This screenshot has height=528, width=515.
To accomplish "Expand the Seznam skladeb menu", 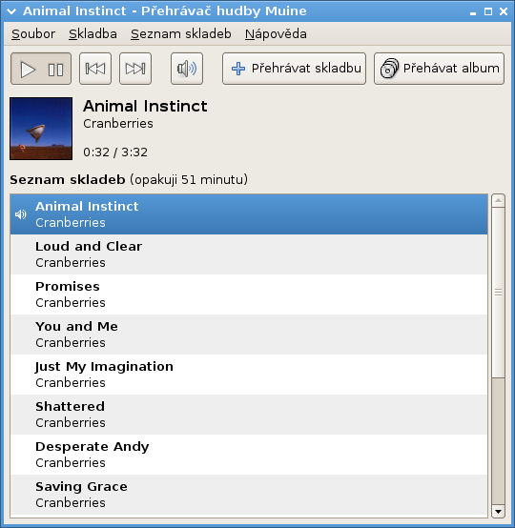I will click(x=181, y=34).
